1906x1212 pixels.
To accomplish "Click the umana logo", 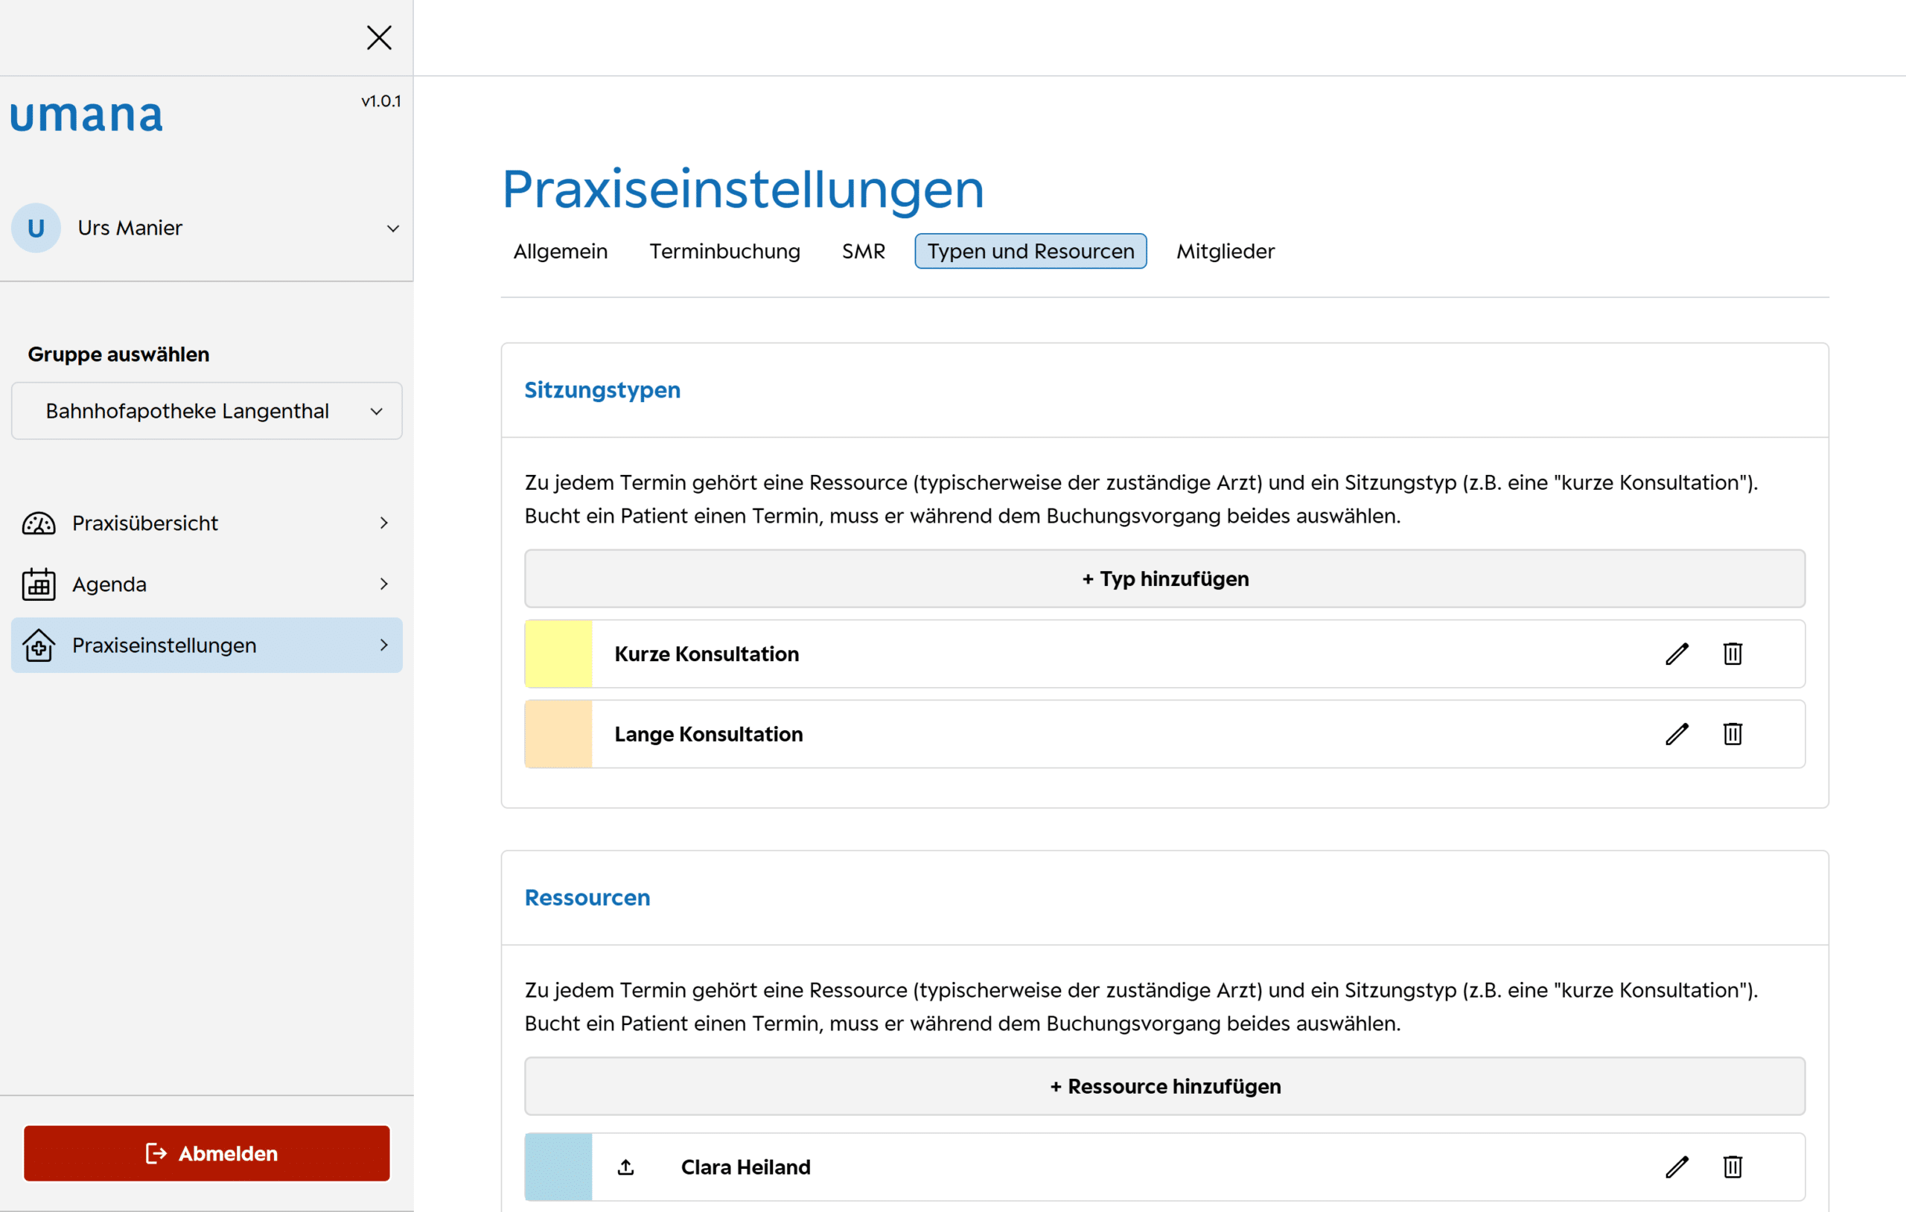I will point(86,115).
